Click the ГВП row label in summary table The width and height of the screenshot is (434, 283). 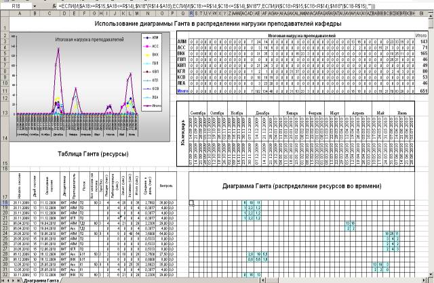(x=182, y=60)
